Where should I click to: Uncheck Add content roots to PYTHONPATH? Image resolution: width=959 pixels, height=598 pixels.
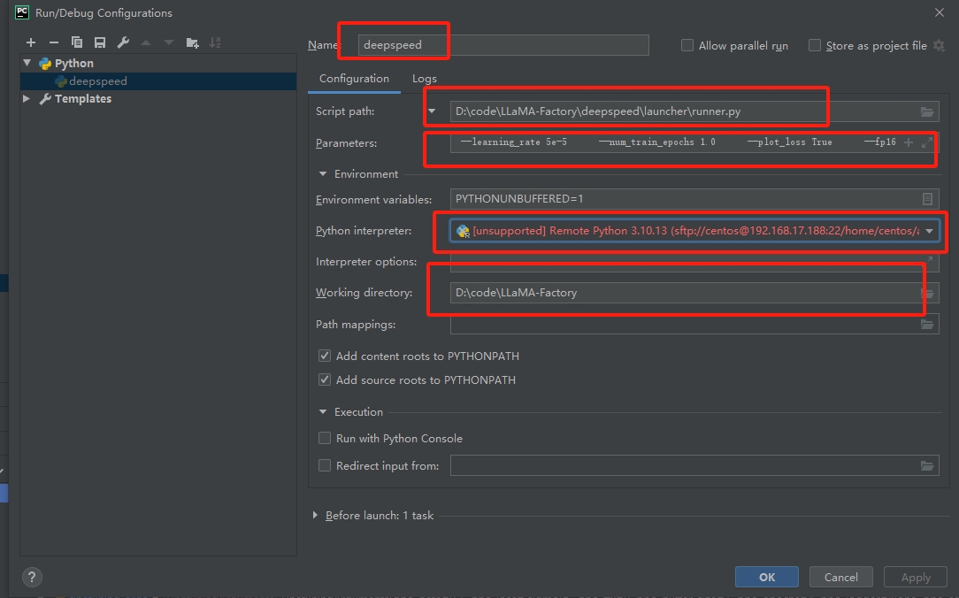pos(325,356)
